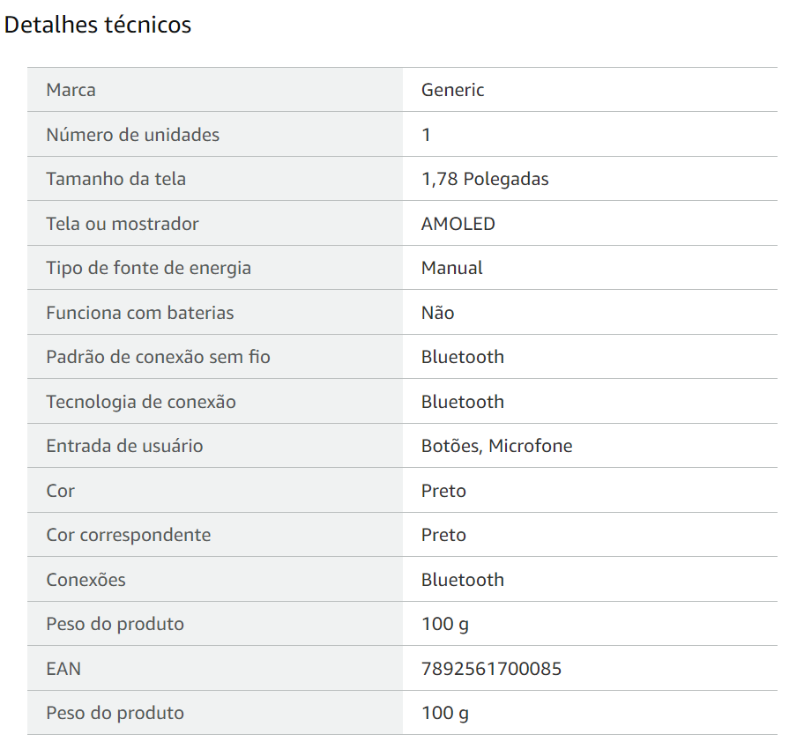804x749 pixels.
Task: Select the Número de unidades label
Action: 133,134
